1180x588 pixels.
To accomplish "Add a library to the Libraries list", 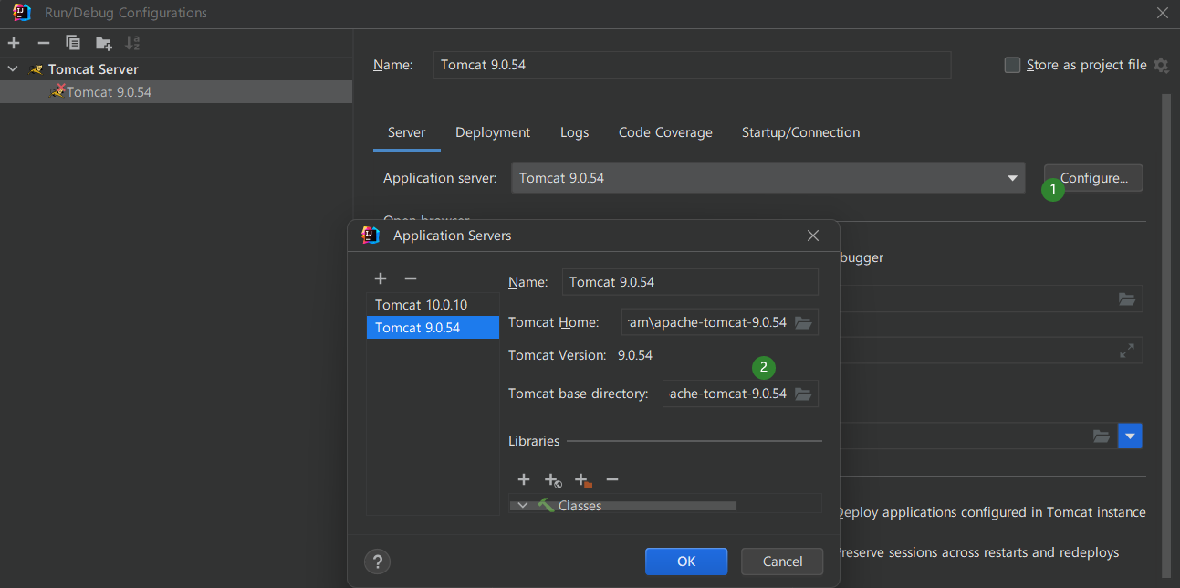I will (x=524, y=479).
